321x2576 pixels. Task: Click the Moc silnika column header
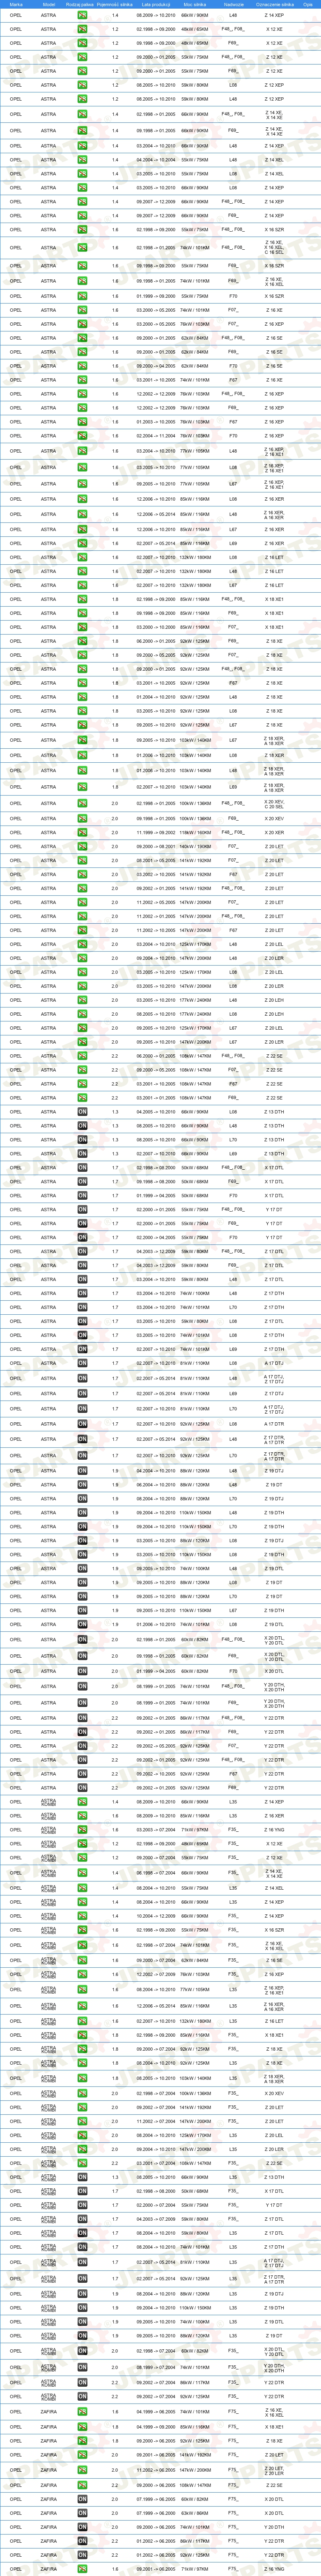[194, 4]
